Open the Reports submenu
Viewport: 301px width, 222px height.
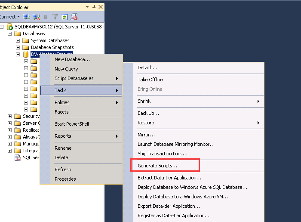81,136
